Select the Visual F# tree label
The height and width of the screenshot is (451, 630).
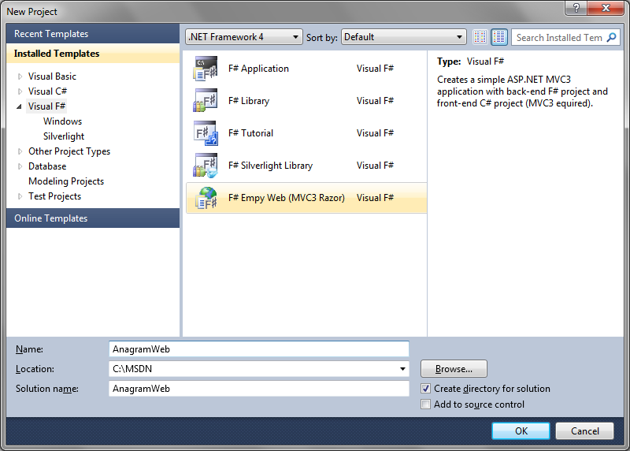point(46,106)
